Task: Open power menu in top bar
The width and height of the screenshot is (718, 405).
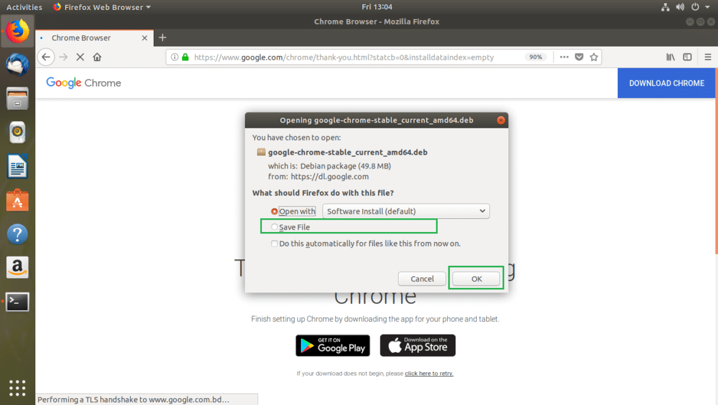Action: click(x=695, y=7)
